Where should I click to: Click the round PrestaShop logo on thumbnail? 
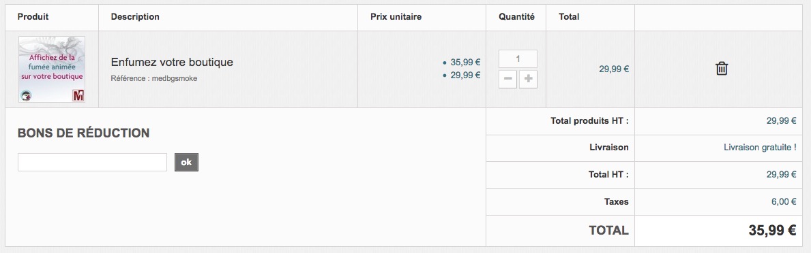(x=26, y=95)
